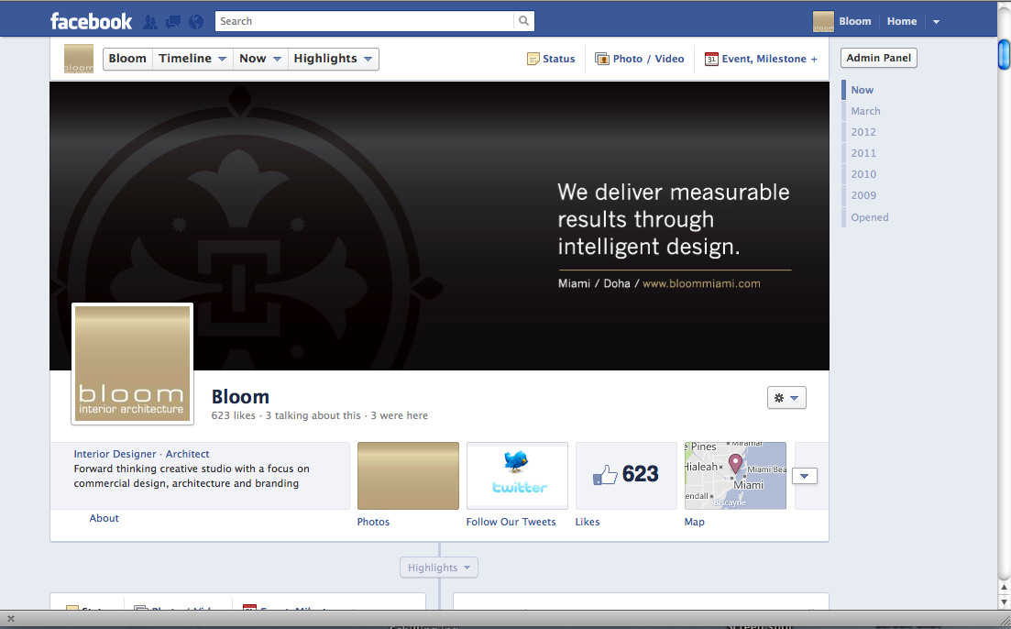Click the Facebook logo

(x=91, y=21)
